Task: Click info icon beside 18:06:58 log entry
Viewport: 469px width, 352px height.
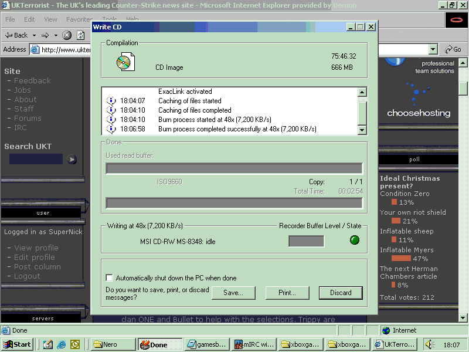Action: point(111,129)
